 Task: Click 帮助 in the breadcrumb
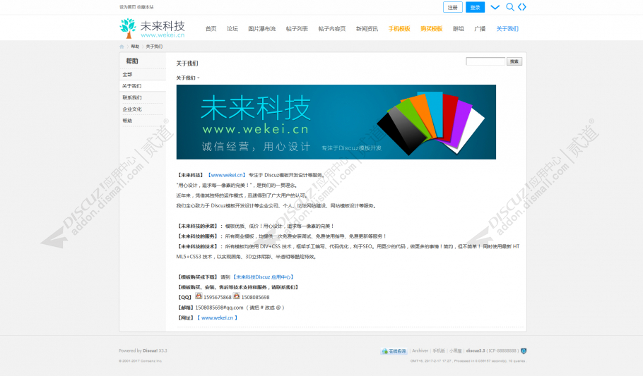[x=135, y=47]
